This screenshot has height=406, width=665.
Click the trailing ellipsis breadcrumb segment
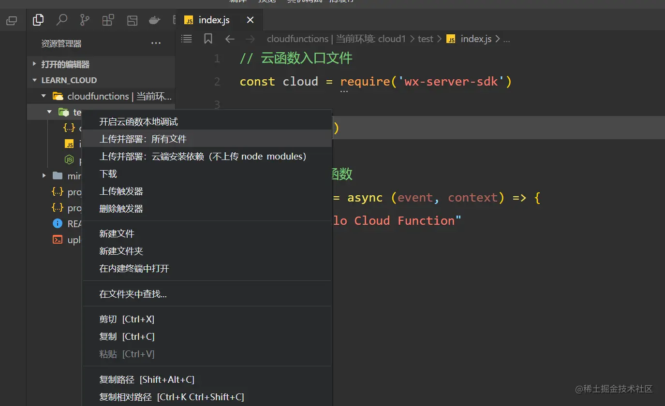click(506, 40)
